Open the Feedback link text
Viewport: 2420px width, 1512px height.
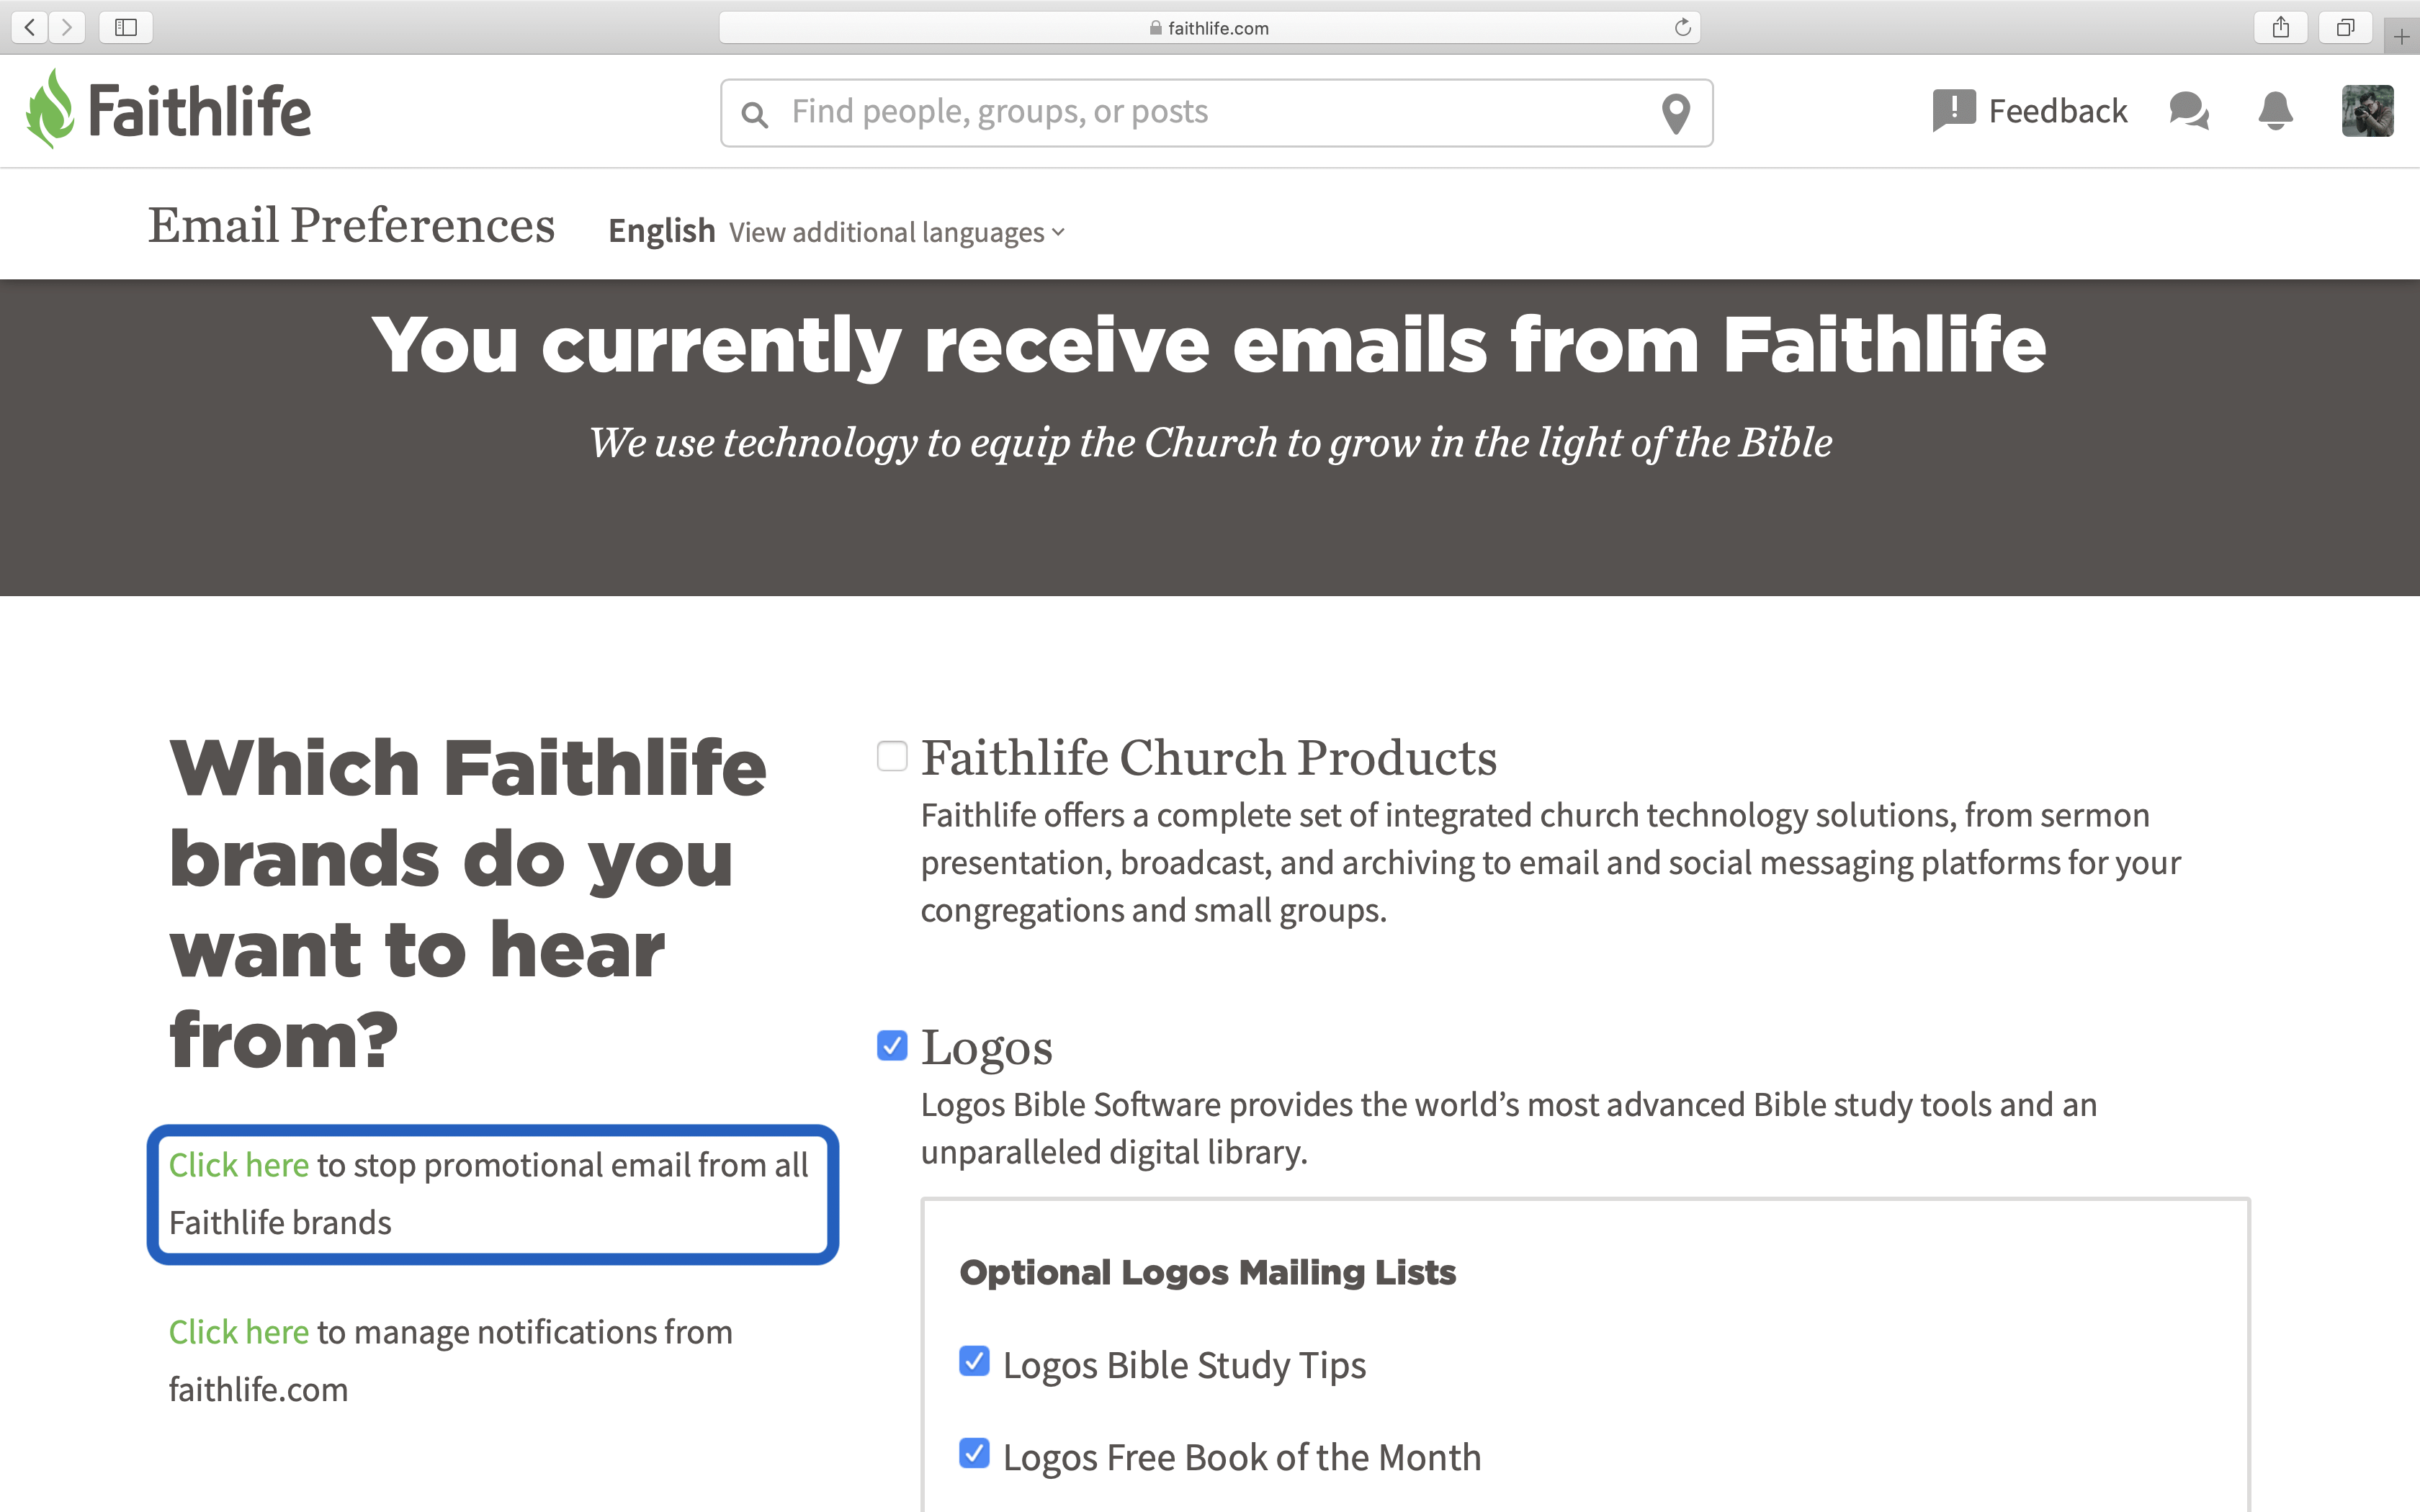click(2057, 110)
